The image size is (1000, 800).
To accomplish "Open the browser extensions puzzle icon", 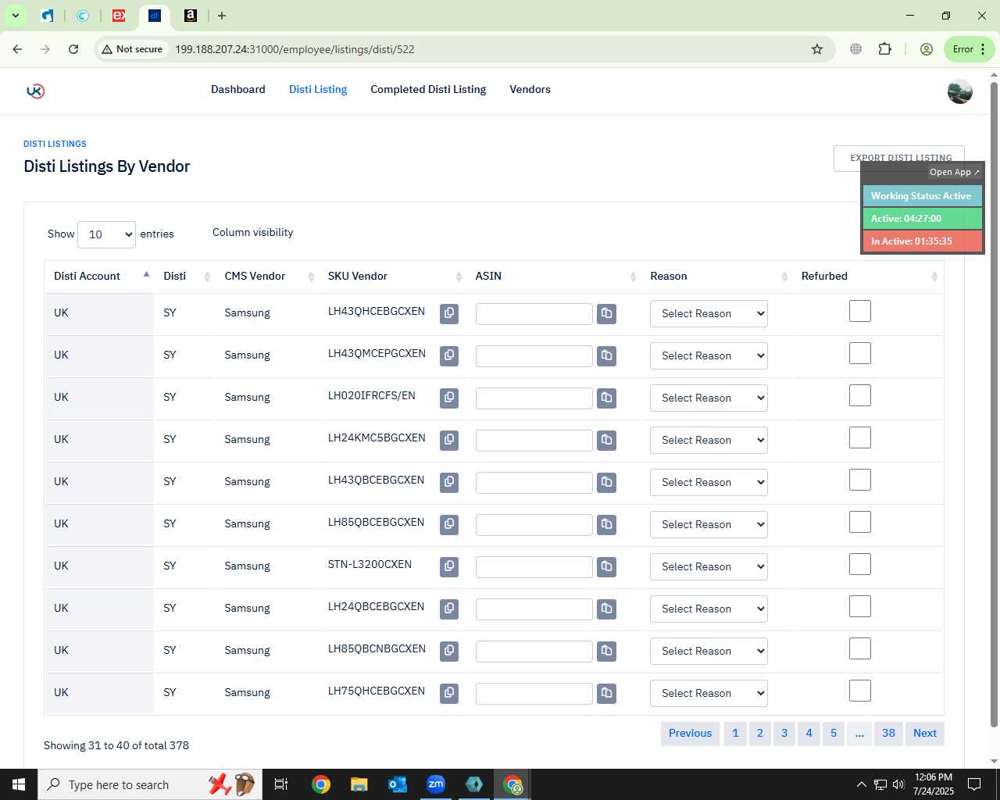I will pos(884,49).
